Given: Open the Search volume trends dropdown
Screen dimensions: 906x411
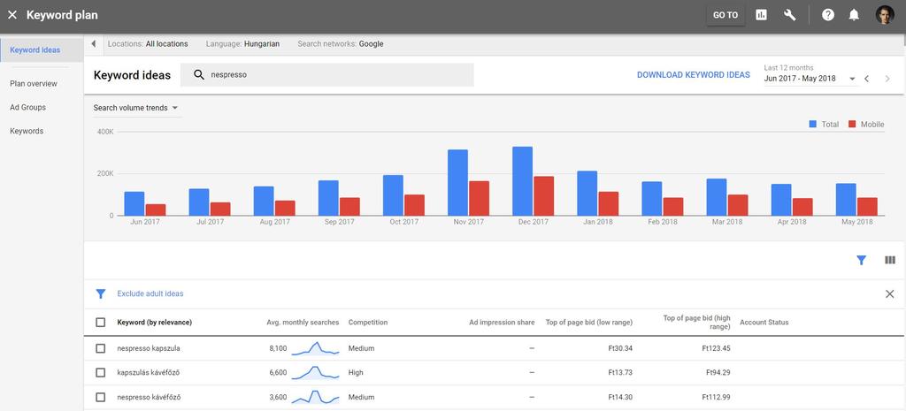Looking at the screenshot, I should click(136, 108).
